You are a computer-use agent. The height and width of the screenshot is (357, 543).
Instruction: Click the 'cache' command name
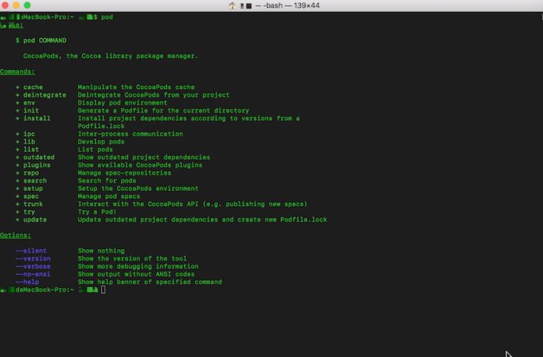tap(33, 87)
